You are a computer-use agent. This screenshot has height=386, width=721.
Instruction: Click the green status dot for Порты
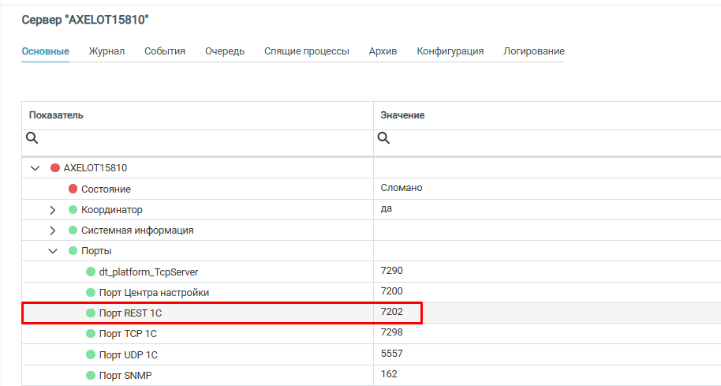tap(73, 251)
